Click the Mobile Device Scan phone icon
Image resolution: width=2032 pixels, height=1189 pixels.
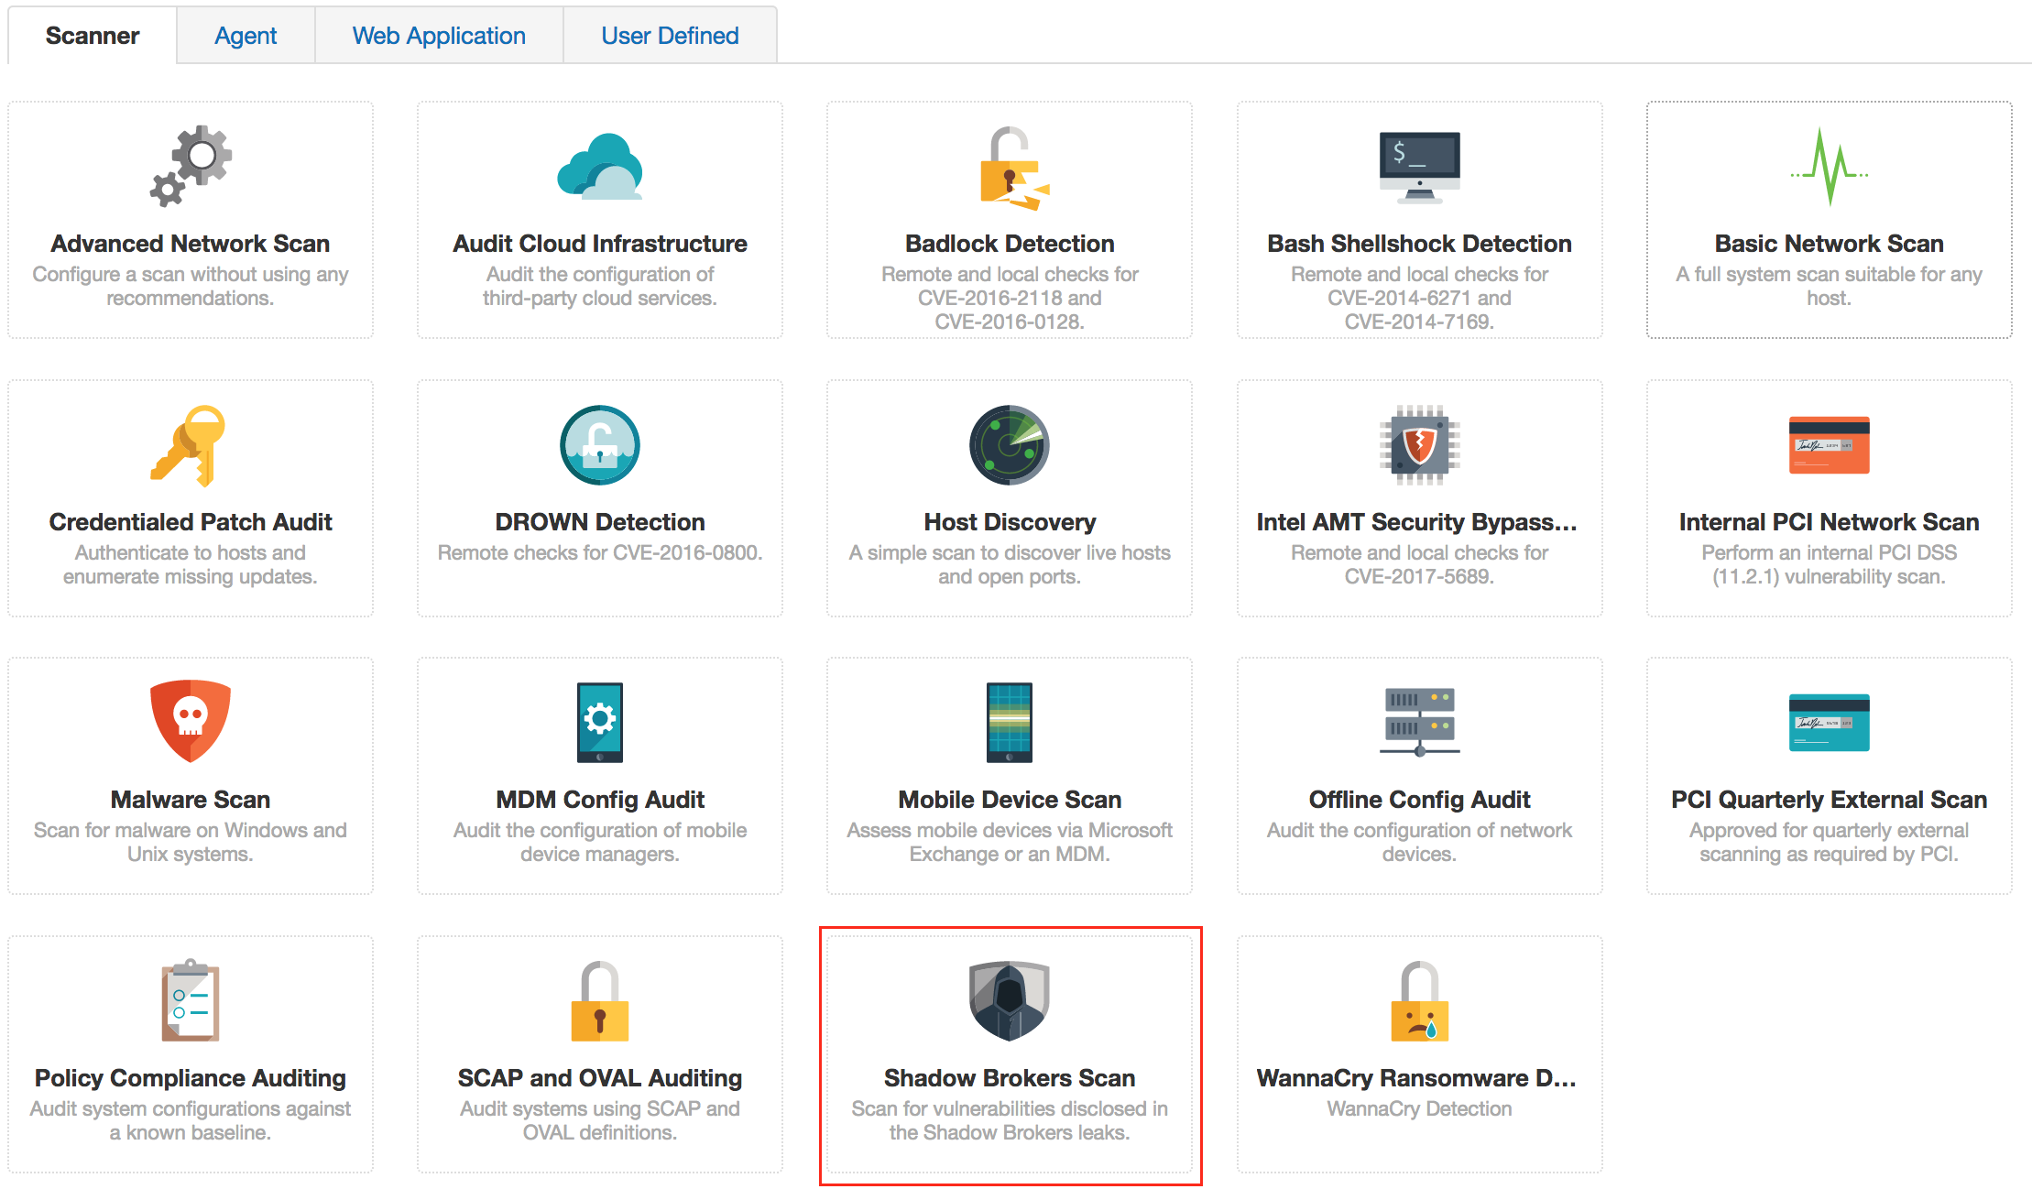click(1010, 723)
